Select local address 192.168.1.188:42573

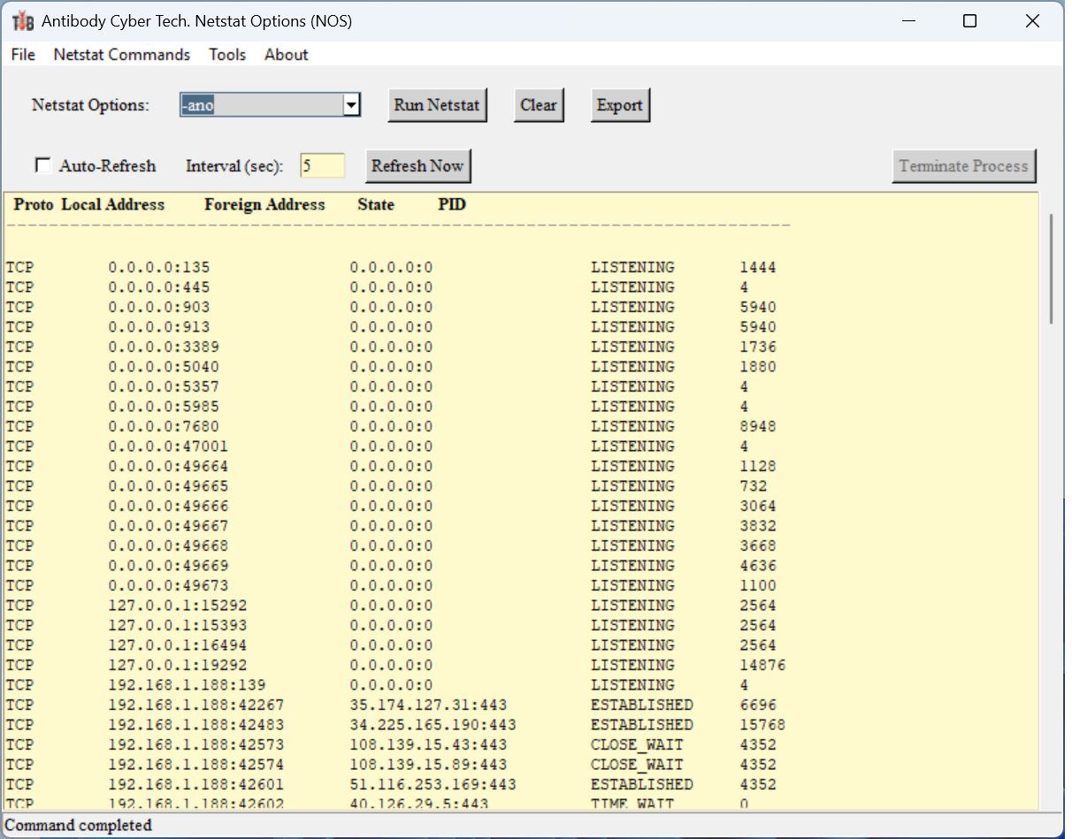click(x=196, y=744)
